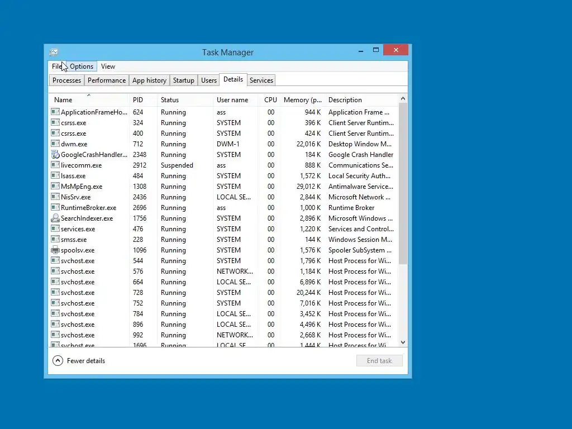Open the File menu
572x429 pixels.
click(58, 66)
